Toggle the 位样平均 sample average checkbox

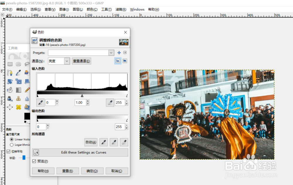8,151
